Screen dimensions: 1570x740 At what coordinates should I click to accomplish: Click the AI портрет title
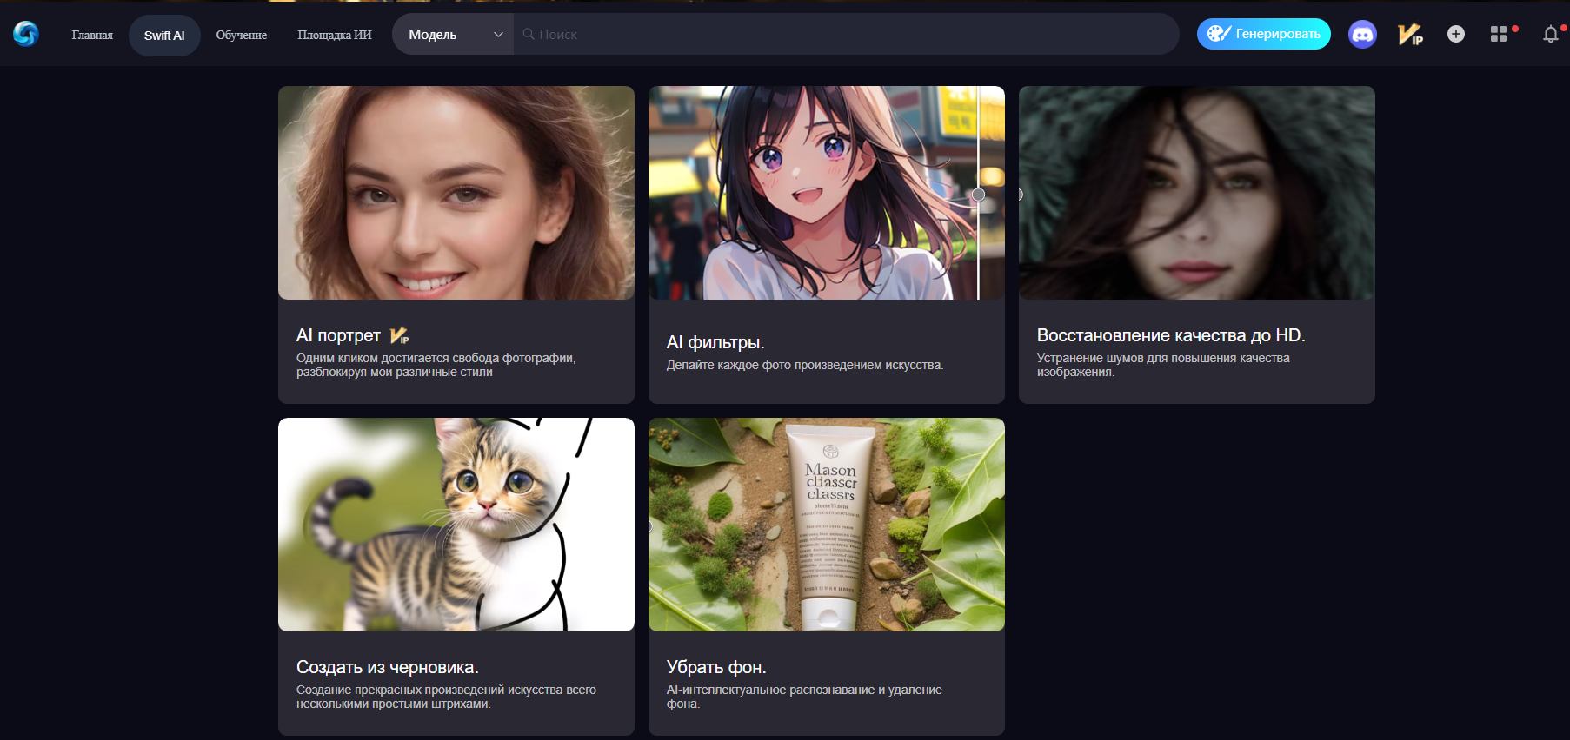click(x=338, y=335)
